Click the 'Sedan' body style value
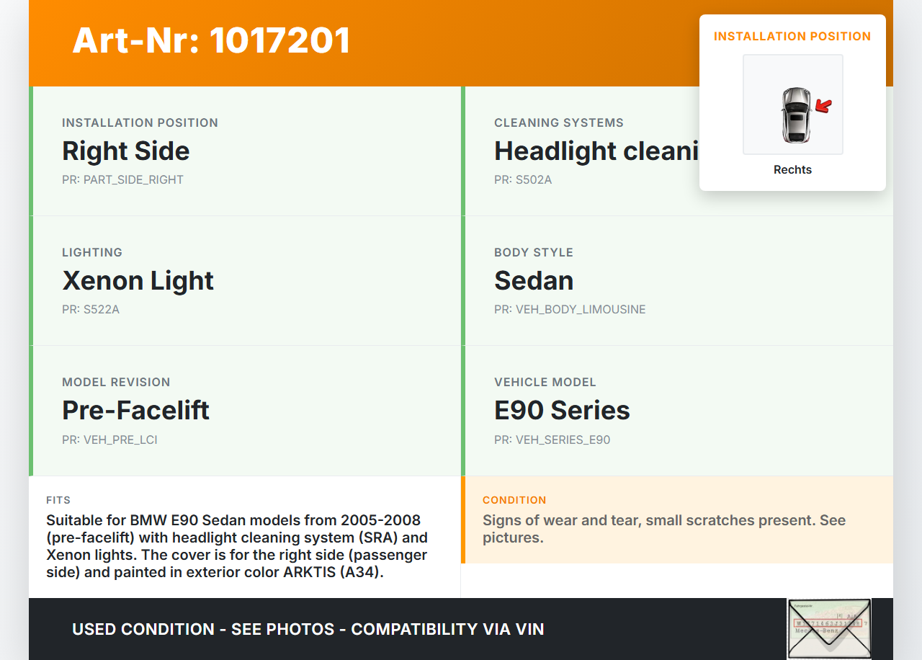 point(534,281)
